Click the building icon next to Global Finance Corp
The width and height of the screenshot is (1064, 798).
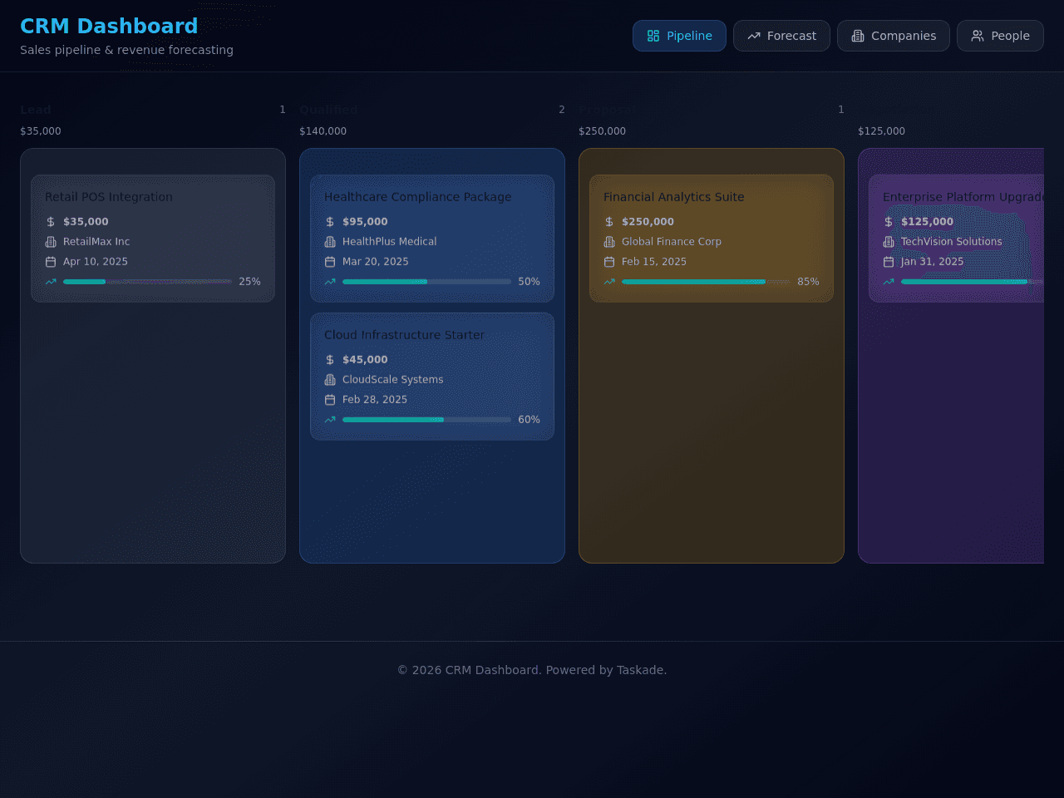point(609,242)
